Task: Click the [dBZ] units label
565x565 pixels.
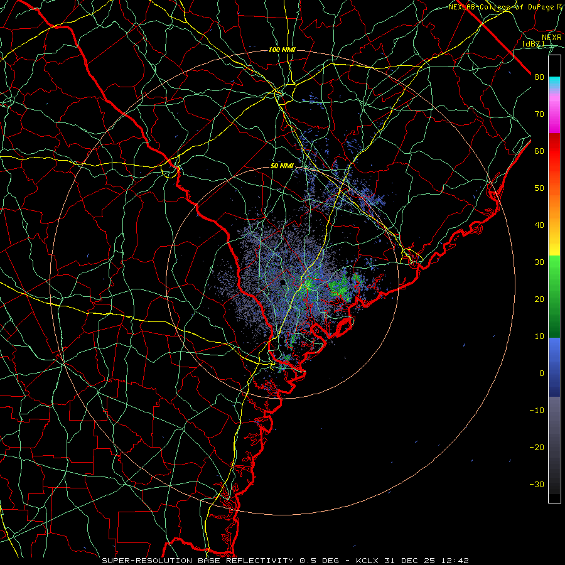Action: pyautogui.click(x=533, y=44)
